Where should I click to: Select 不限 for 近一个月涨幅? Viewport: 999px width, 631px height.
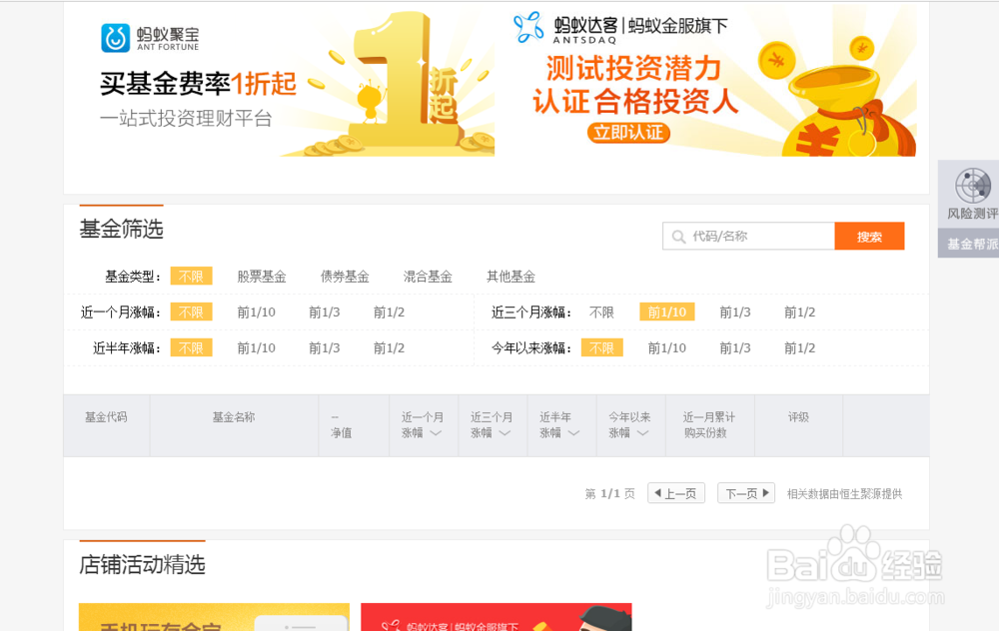pos(191,312)
